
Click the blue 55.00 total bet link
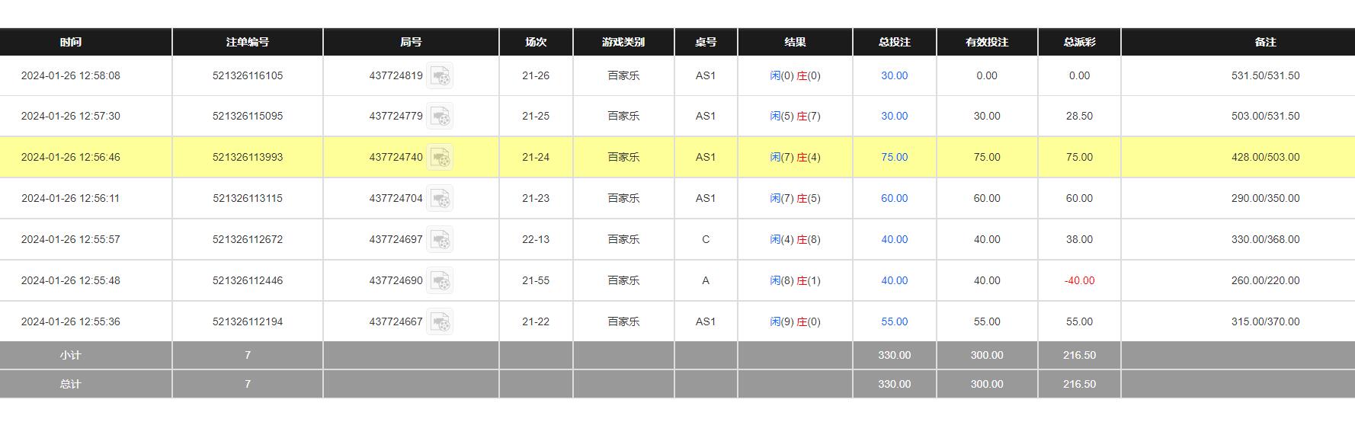[x=894, y=322]
